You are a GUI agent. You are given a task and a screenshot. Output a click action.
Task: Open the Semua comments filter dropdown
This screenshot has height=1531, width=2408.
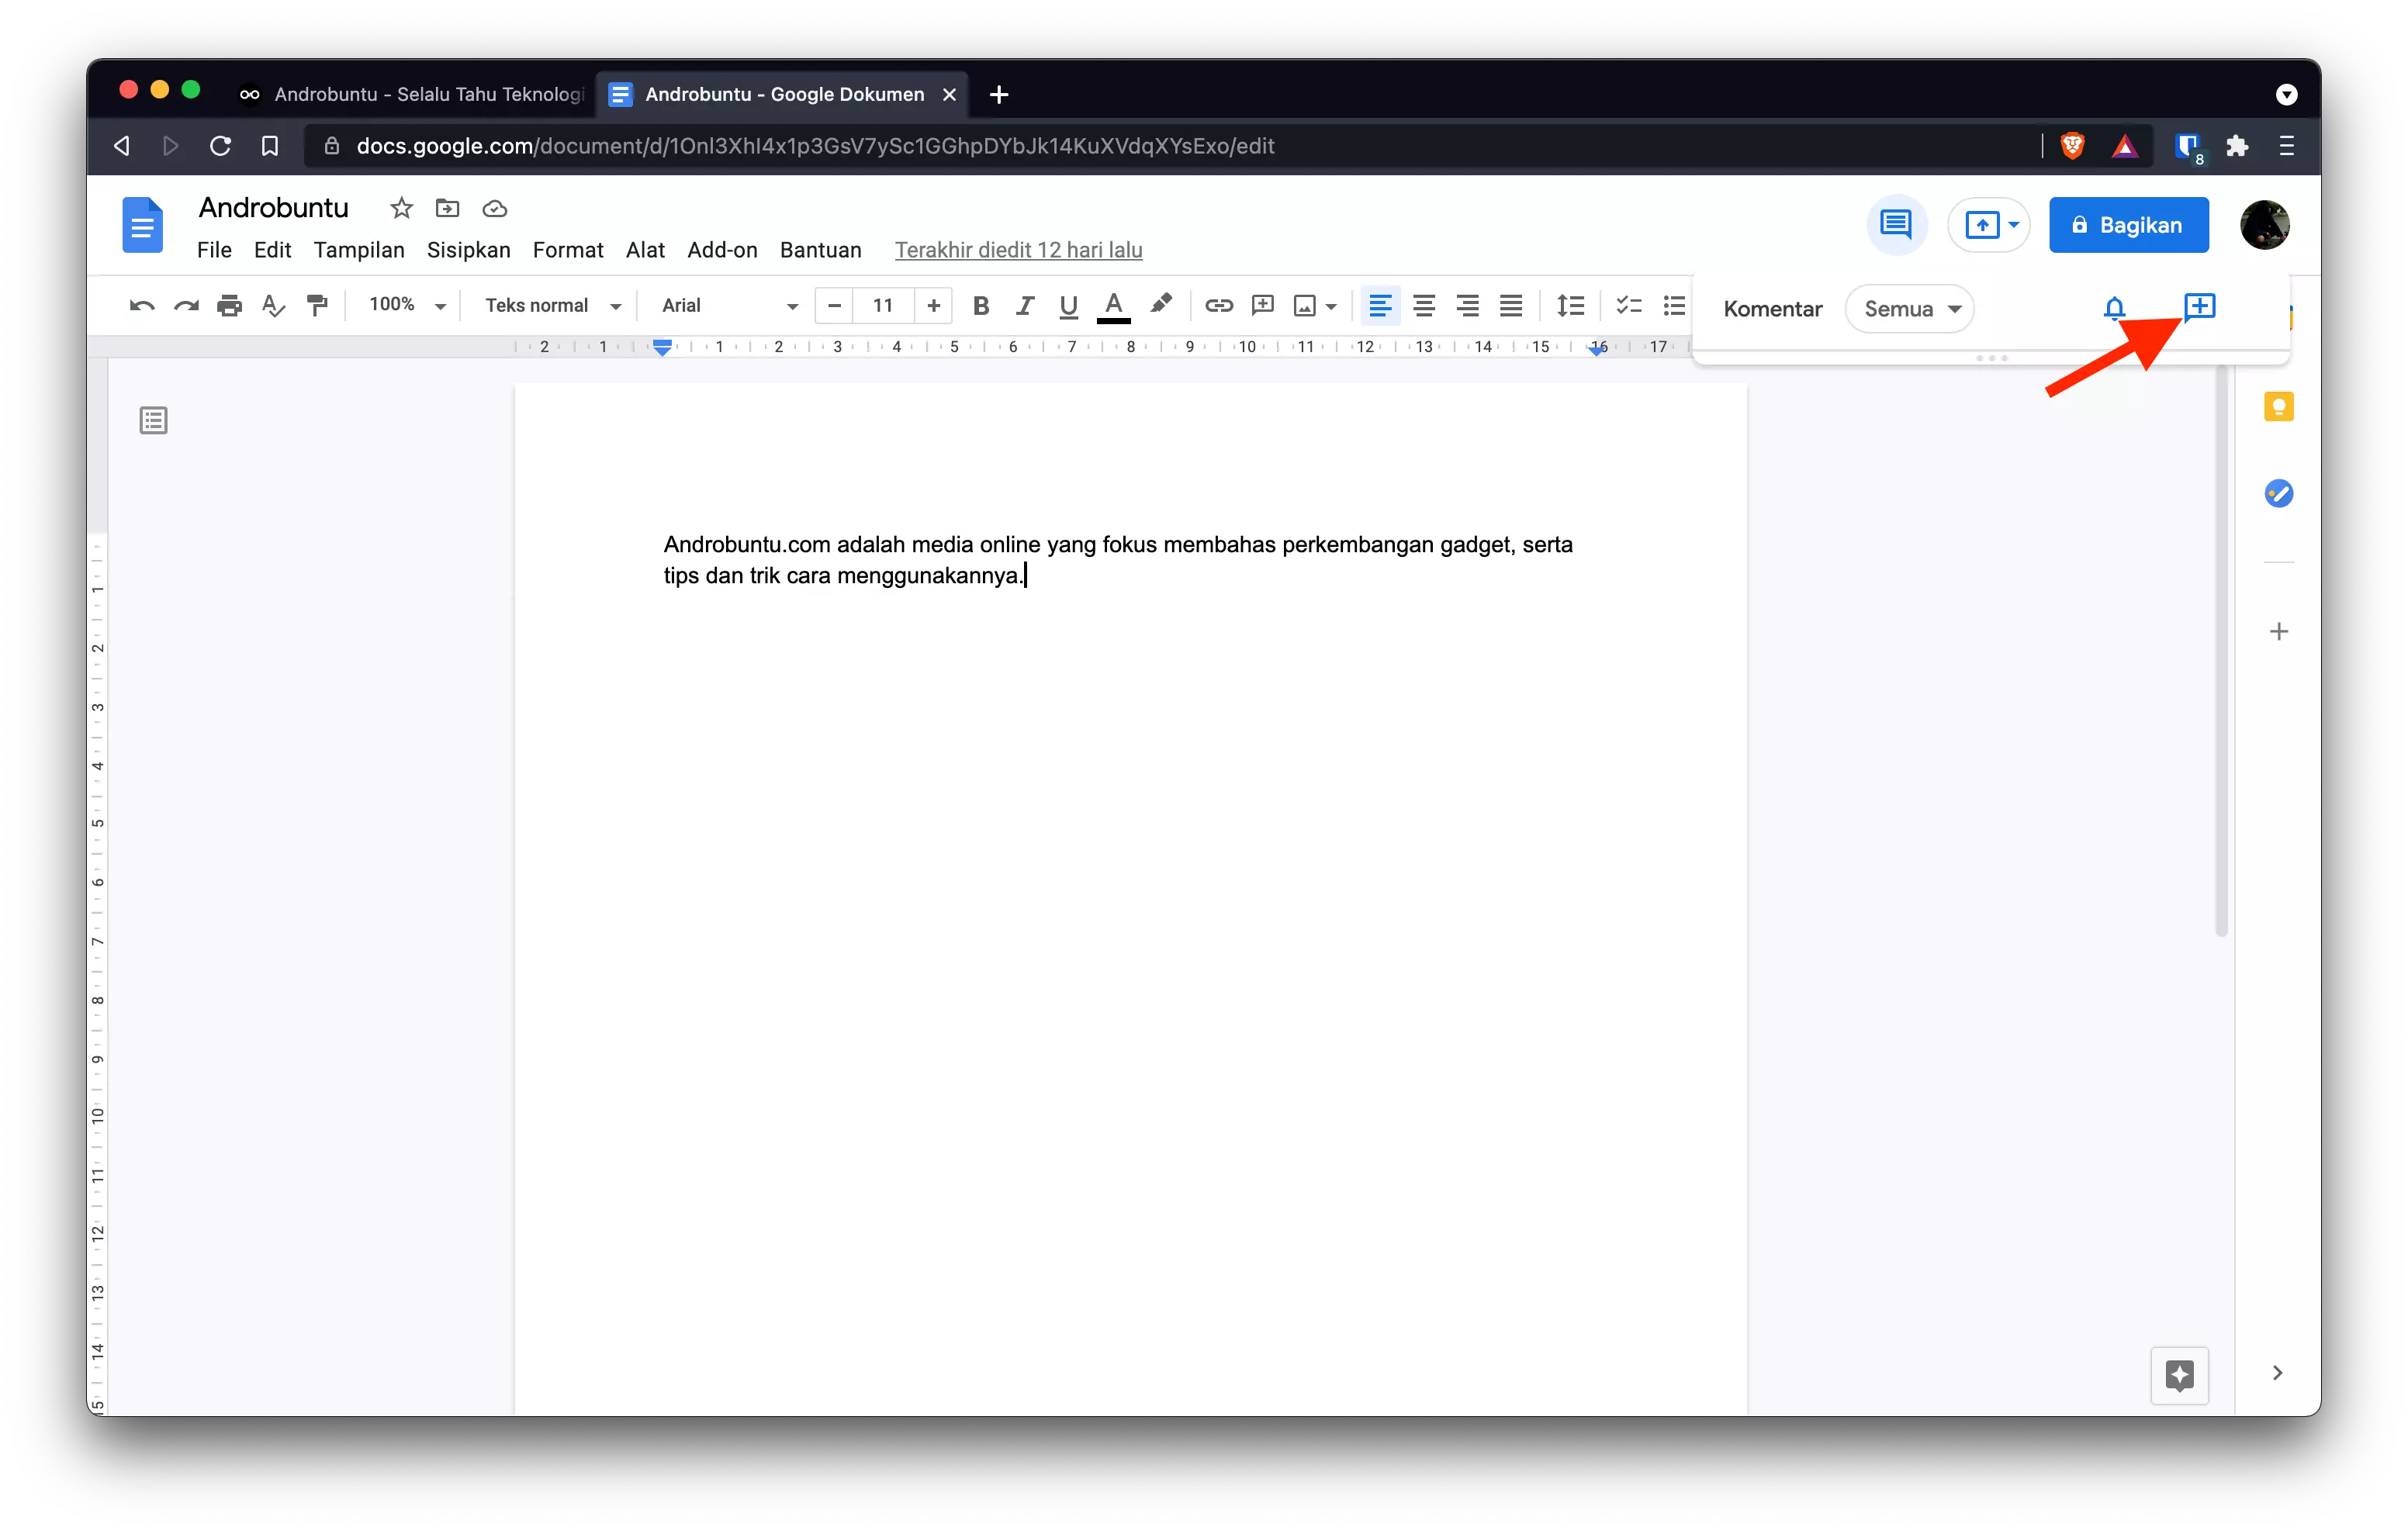[x=1909, y=308]
